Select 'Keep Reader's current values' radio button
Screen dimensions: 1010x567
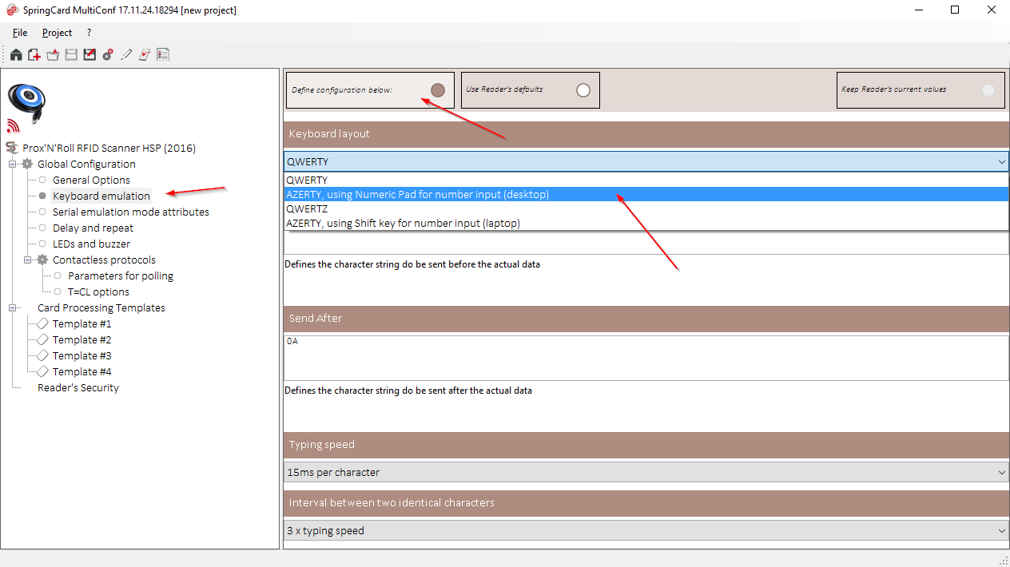(x=988, y=90)
